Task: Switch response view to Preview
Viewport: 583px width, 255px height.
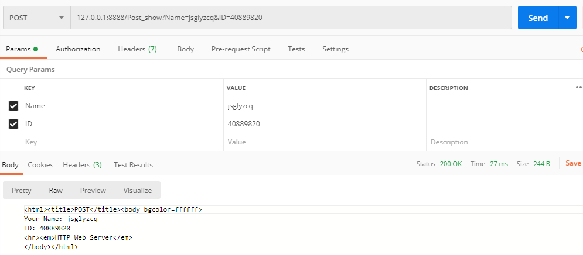Action: (x=93, y=191)
